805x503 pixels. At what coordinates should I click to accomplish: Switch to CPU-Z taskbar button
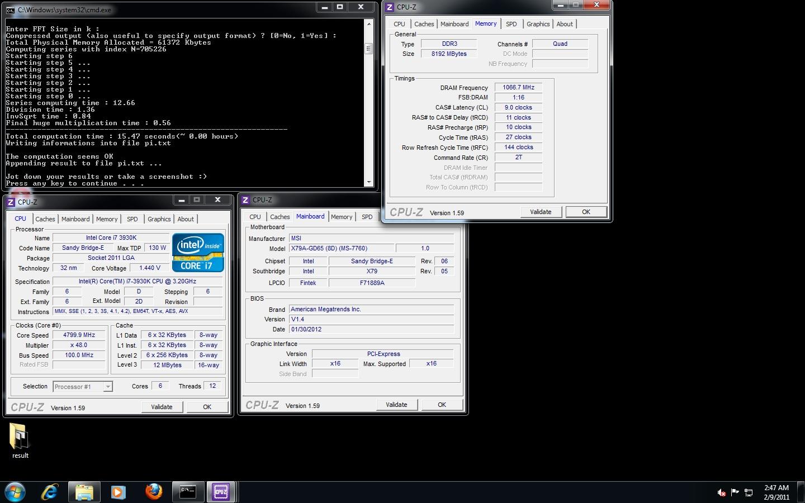(x=221, y=492)
